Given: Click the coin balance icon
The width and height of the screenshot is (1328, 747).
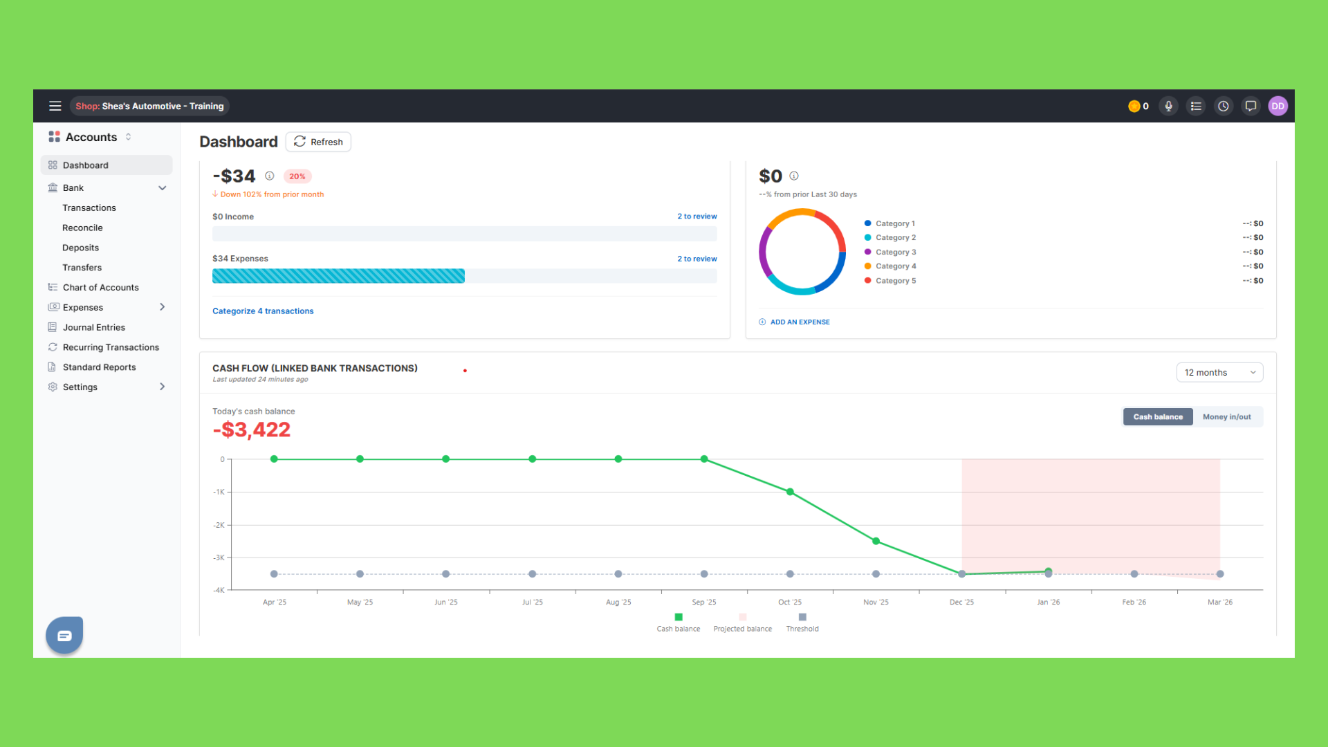Looking at the screenshot, I should 1134,106.
